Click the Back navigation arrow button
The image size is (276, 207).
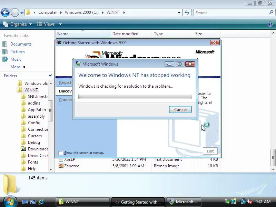click(x=5, y=12)
